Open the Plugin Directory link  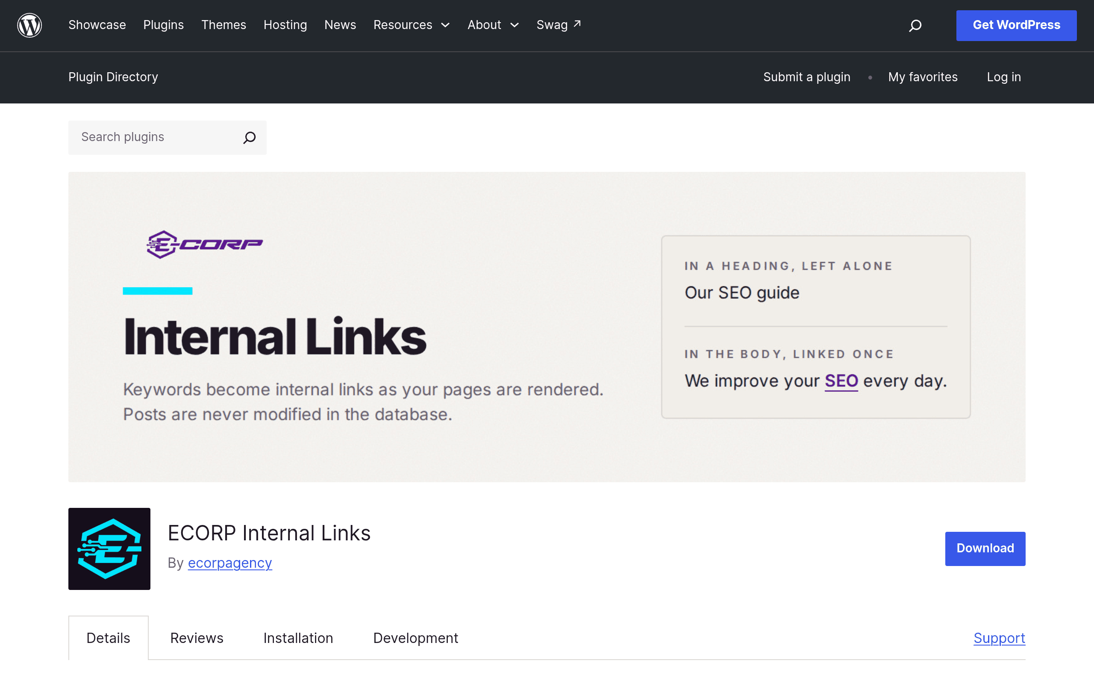coord(113,77)
